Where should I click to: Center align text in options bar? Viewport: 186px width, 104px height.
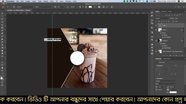point(83,7)
